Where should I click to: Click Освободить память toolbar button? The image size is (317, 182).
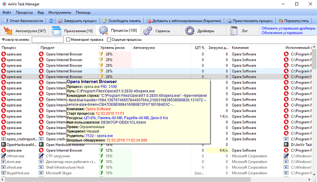[x=122, y=21]
